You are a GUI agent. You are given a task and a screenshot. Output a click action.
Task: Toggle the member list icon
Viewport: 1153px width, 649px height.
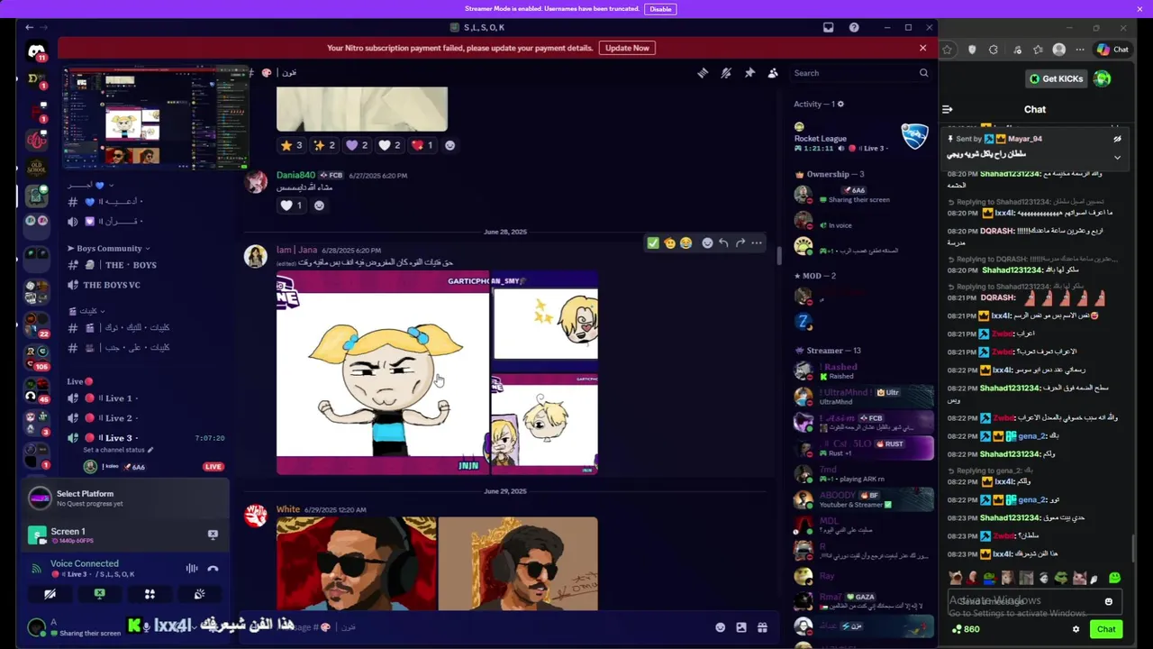773,73
